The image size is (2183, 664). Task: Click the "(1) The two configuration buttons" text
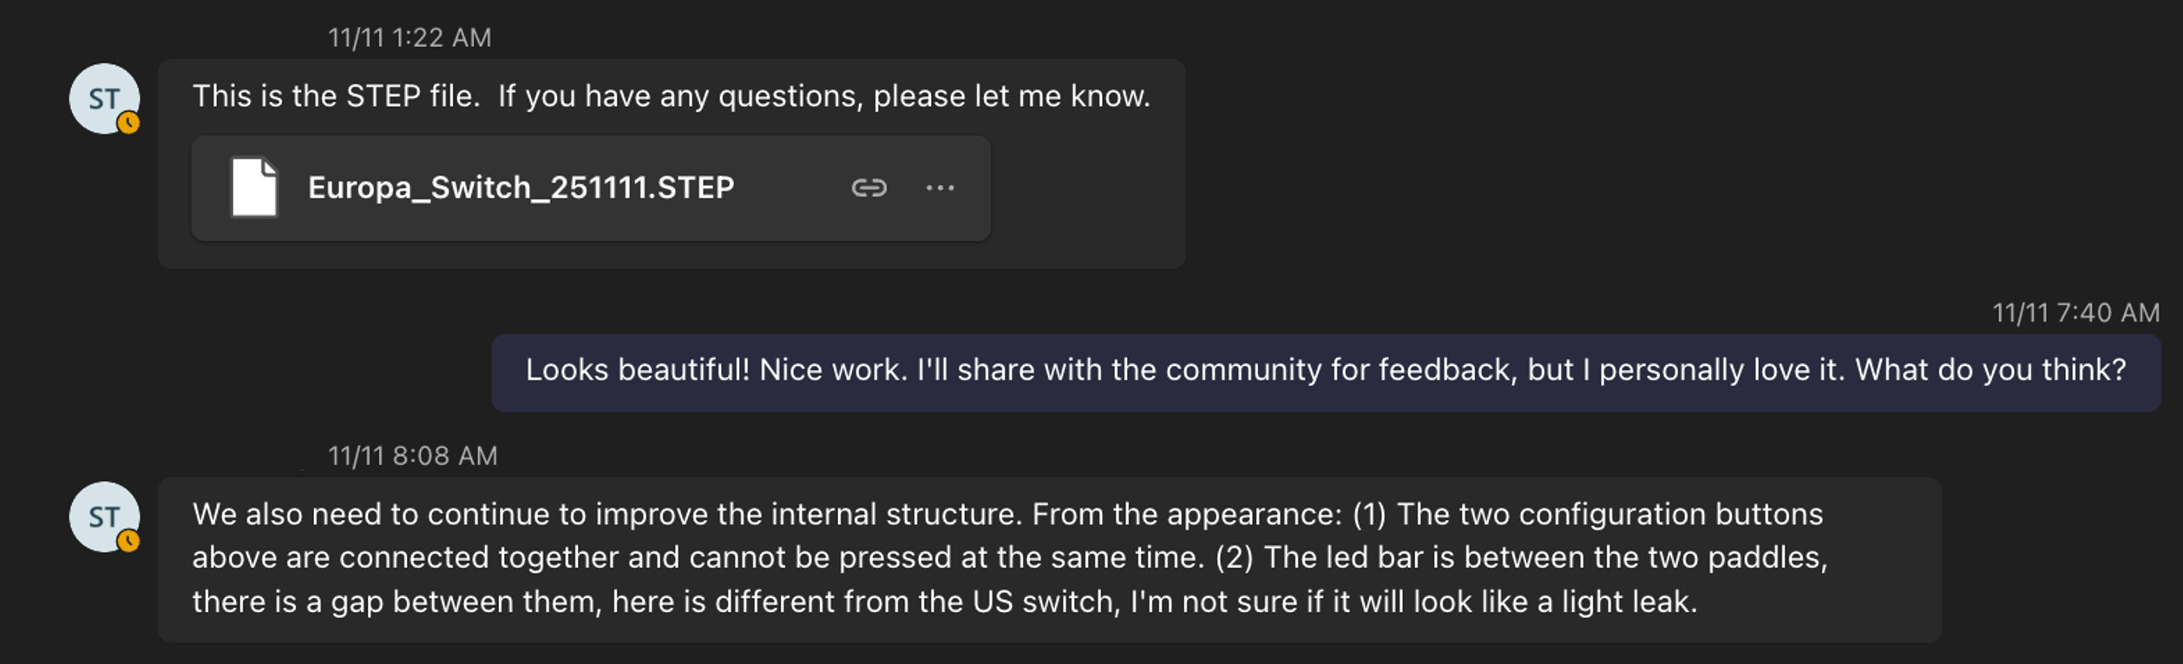1588,514
